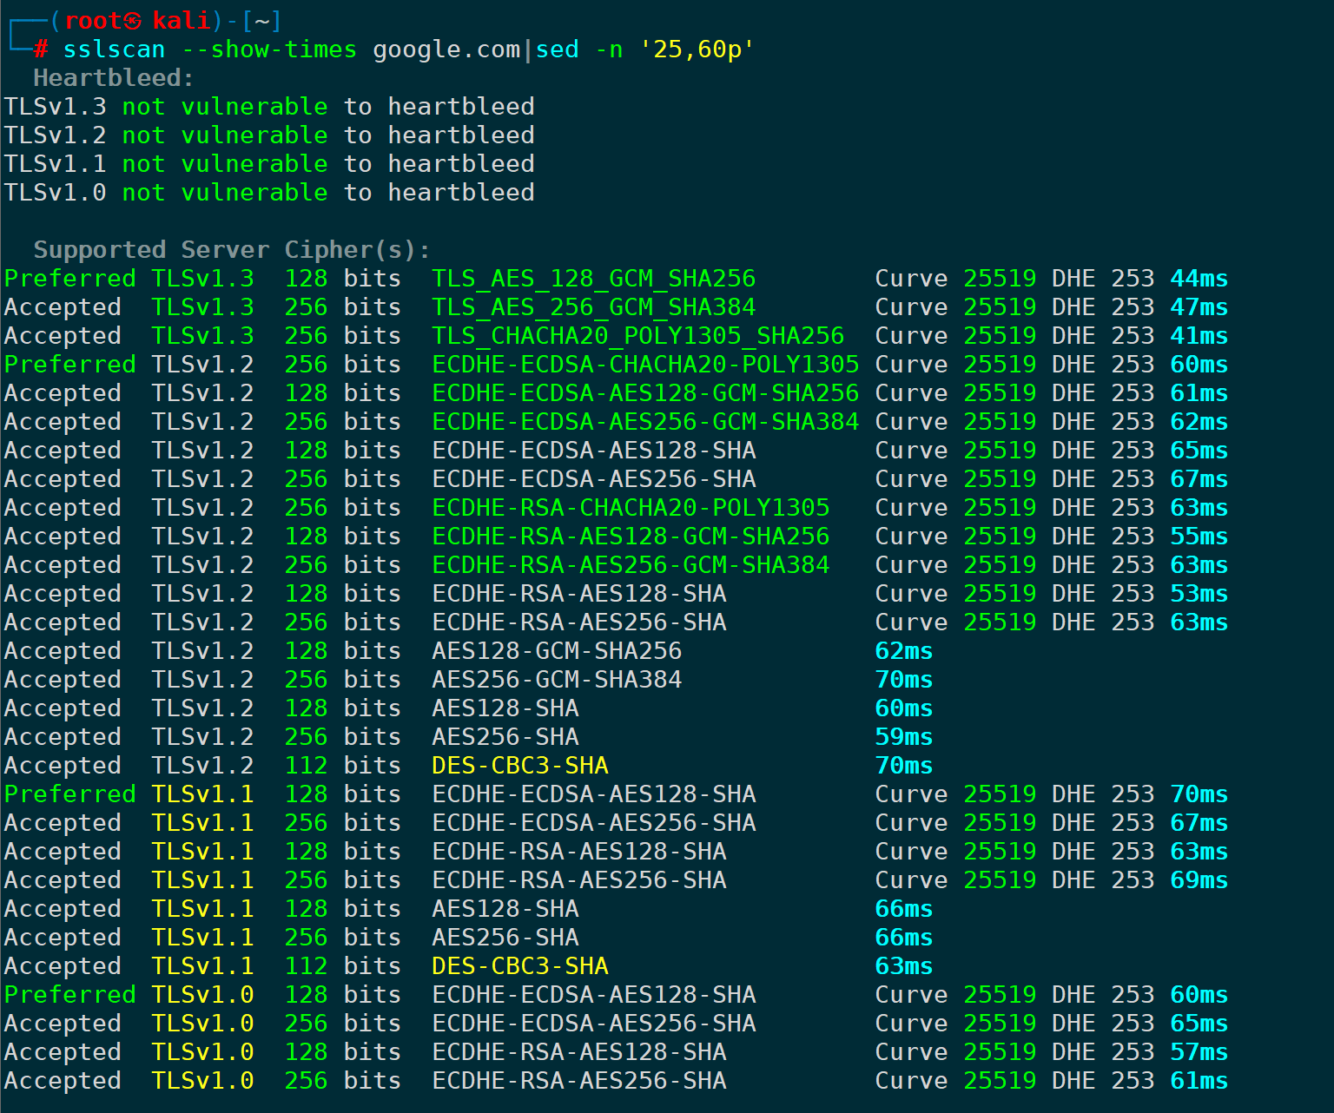Click the '70ms' time for AES256-GCM-SHA384
The width and height of the screenshot is (1334, 1113).
(x=904, y=680)
